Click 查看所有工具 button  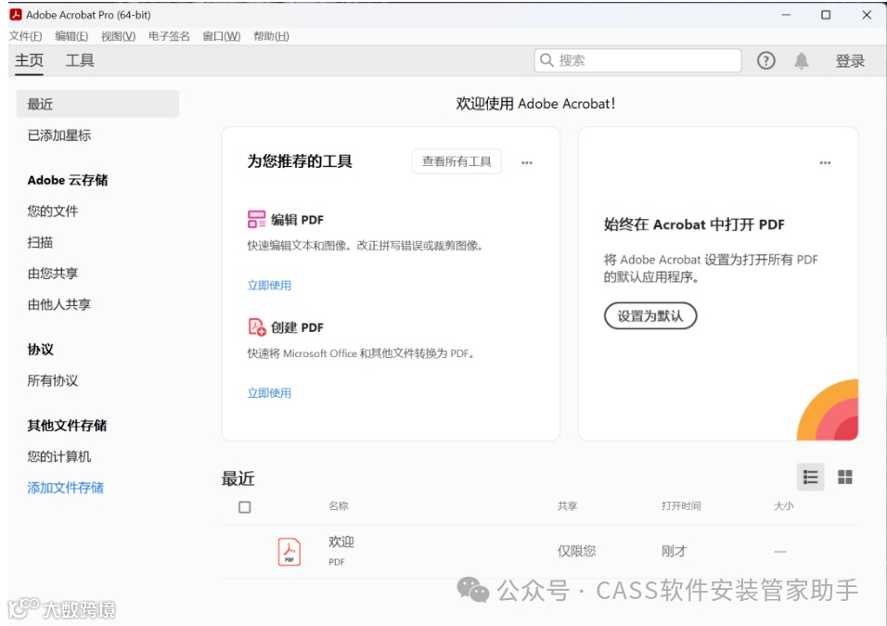pyautogui.click(x=456, y=161)
